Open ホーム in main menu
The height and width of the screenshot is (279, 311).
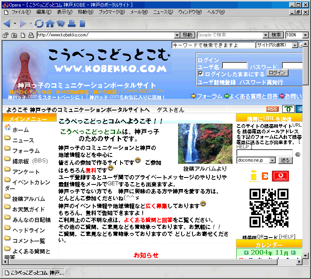click(21, 130)
